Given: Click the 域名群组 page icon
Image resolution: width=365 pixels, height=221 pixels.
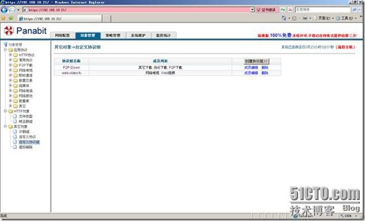Looking at the screenshot, I should pos(15,121).
